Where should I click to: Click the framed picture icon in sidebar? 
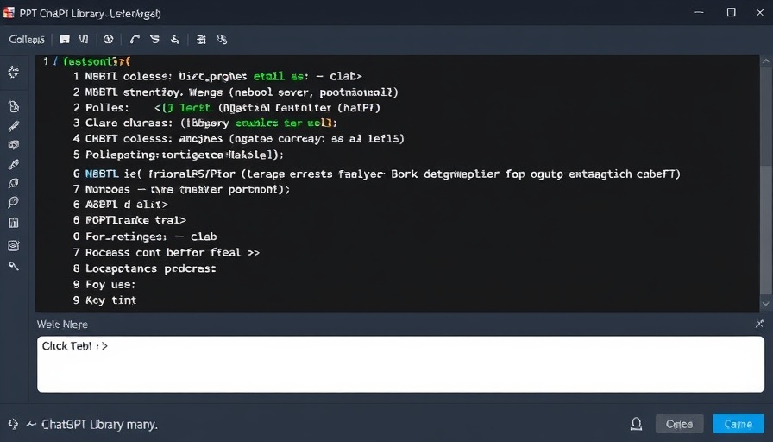pos(14,245)
